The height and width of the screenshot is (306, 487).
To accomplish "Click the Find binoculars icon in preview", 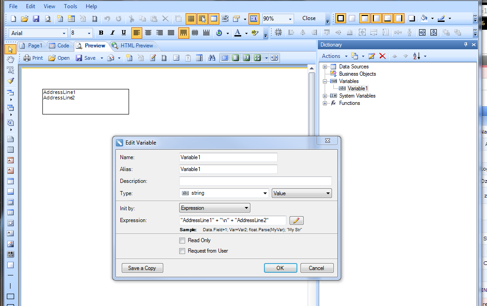I will coord(212,58).
